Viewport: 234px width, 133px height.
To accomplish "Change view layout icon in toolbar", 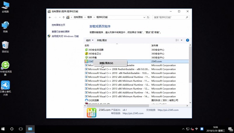I will click(177, 40).
